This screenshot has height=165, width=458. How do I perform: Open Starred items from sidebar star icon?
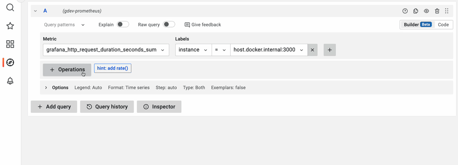pyautogui.click(x=10, y=26)
